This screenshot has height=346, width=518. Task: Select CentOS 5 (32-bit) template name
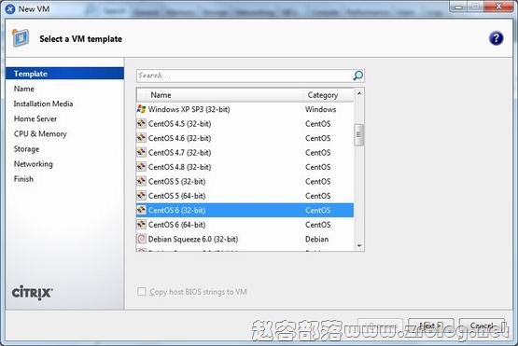pyautogui.click(x=176, y=181)
